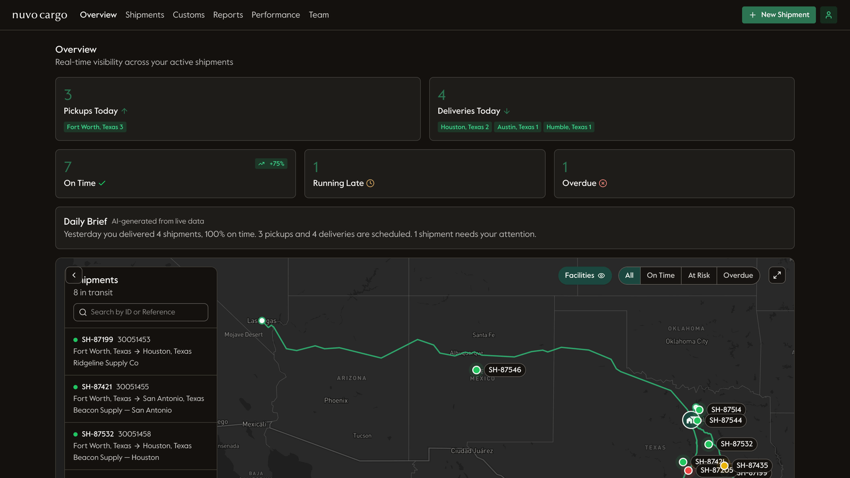Click the green marker beside SH-87532 label
Viewport: 850px width, 478px height.
pos(709,444)
